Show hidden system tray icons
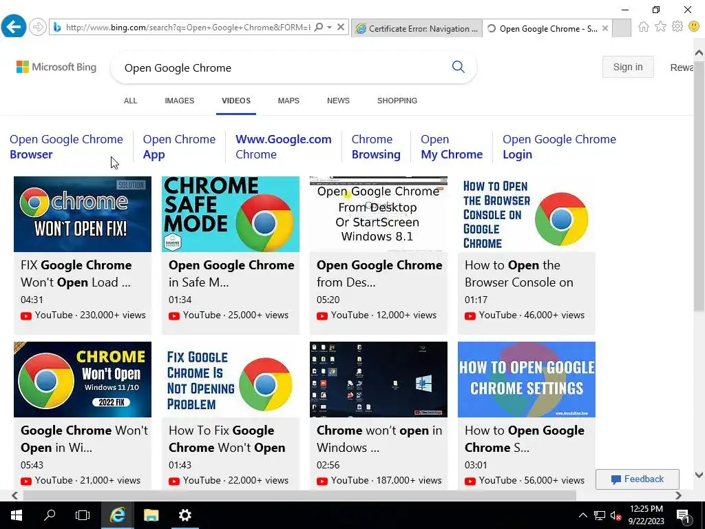The height and width of the screenshot is (529, 705). click(582, 515)
